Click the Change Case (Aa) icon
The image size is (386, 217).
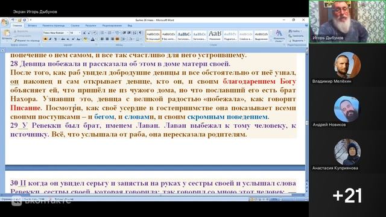[78, 39]
